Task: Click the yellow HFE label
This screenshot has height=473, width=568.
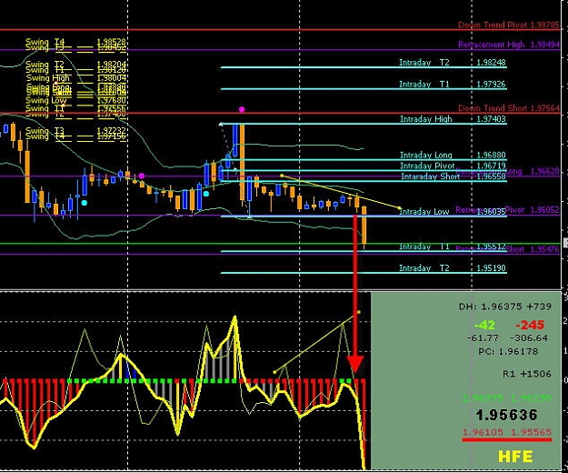Action: pos(515,457)
